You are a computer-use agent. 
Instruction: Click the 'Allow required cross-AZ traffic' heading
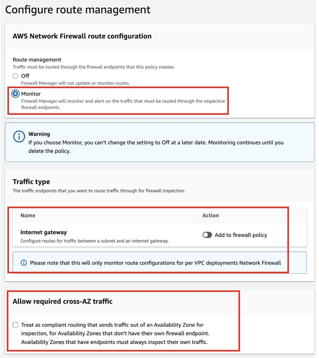pyautogui.click(x=62, y=301)
